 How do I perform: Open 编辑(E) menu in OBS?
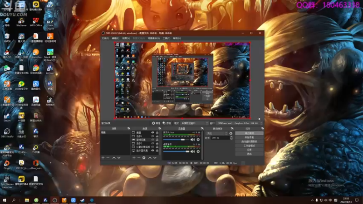116,38
